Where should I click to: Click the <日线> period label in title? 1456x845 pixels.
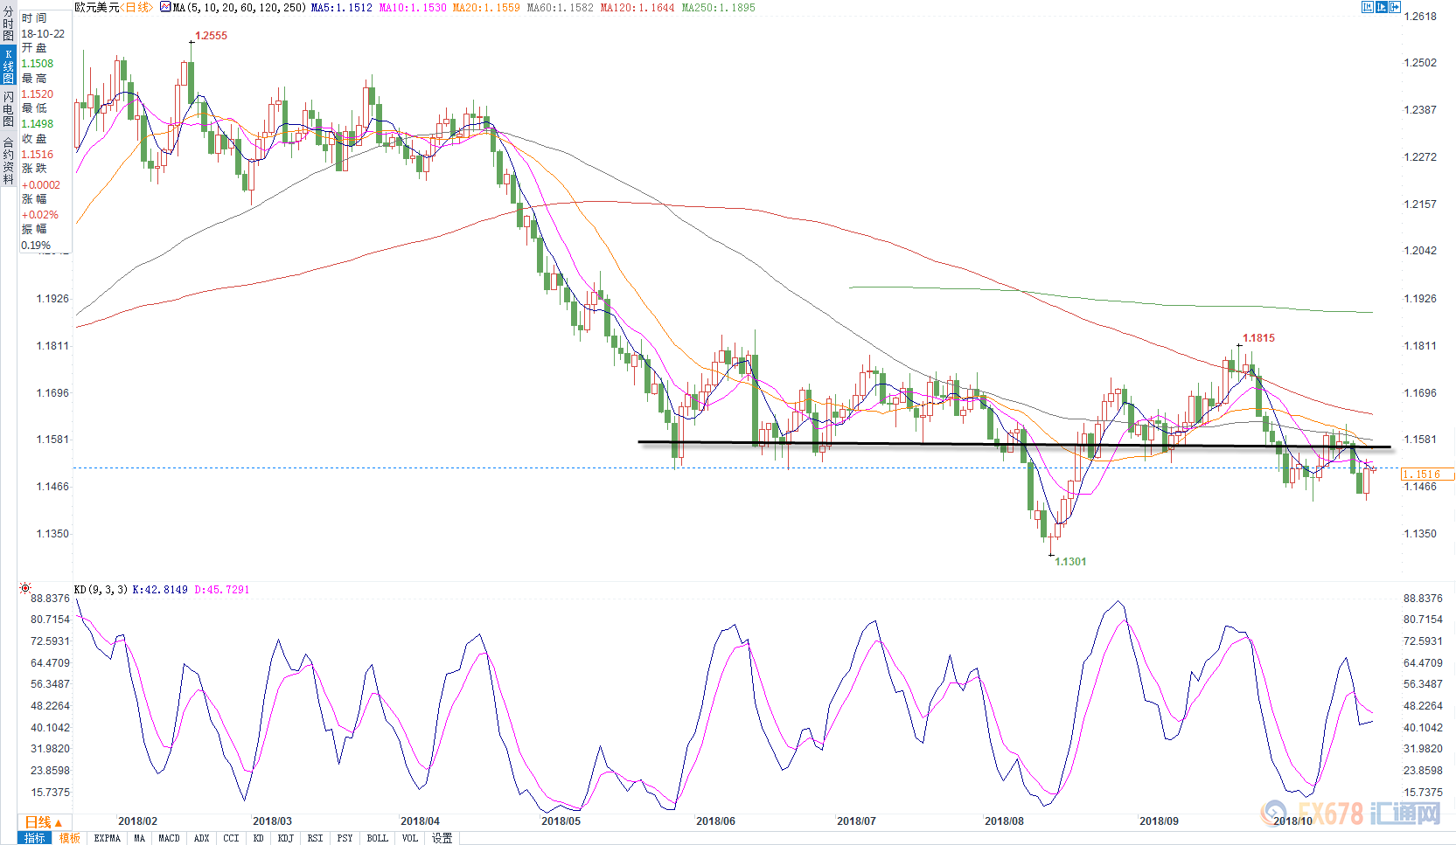(136, 7)
